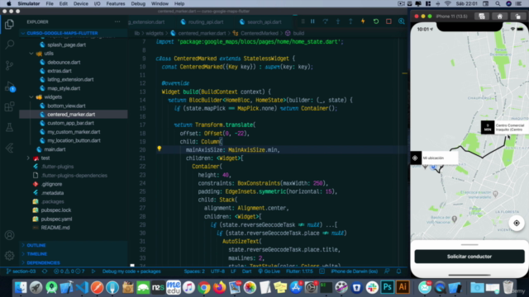Screen dimensions: 529x297
Task: Stop the debug session
Action: 388,21
